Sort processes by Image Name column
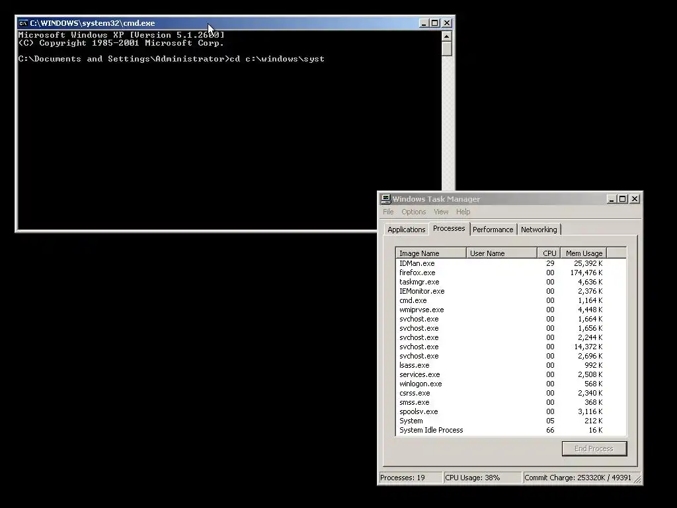The height and width of the screenshot is (508, 677). pos(431,253)
